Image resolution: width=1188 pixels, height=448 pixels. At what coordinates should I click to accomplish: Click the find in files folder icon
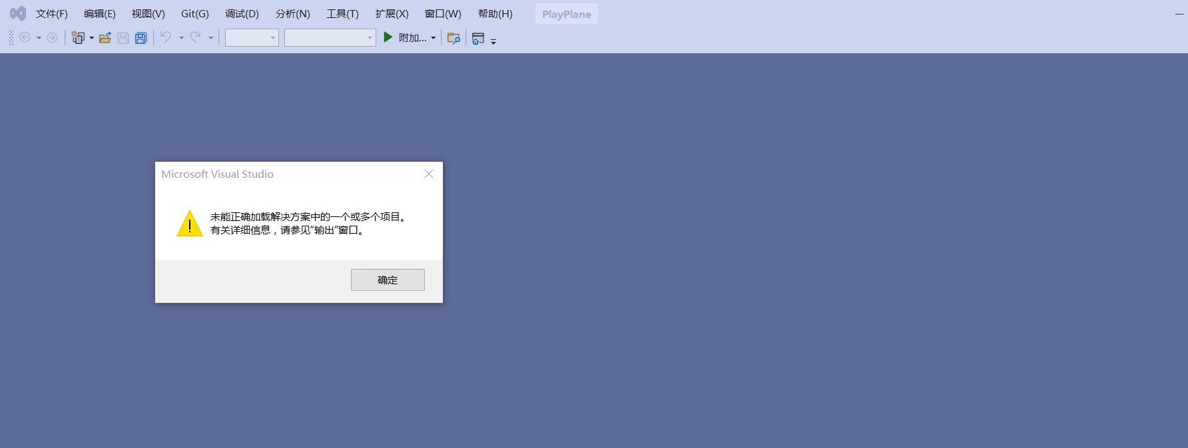(453, 38)
